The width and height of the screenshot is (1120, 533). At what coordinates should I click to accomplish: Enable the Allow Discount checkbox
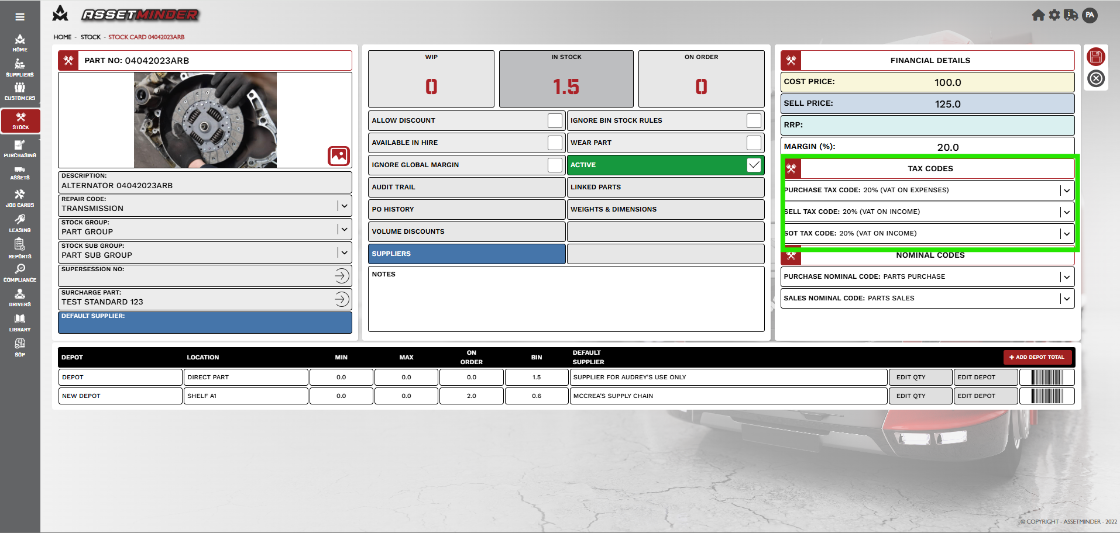pos(555,120)
